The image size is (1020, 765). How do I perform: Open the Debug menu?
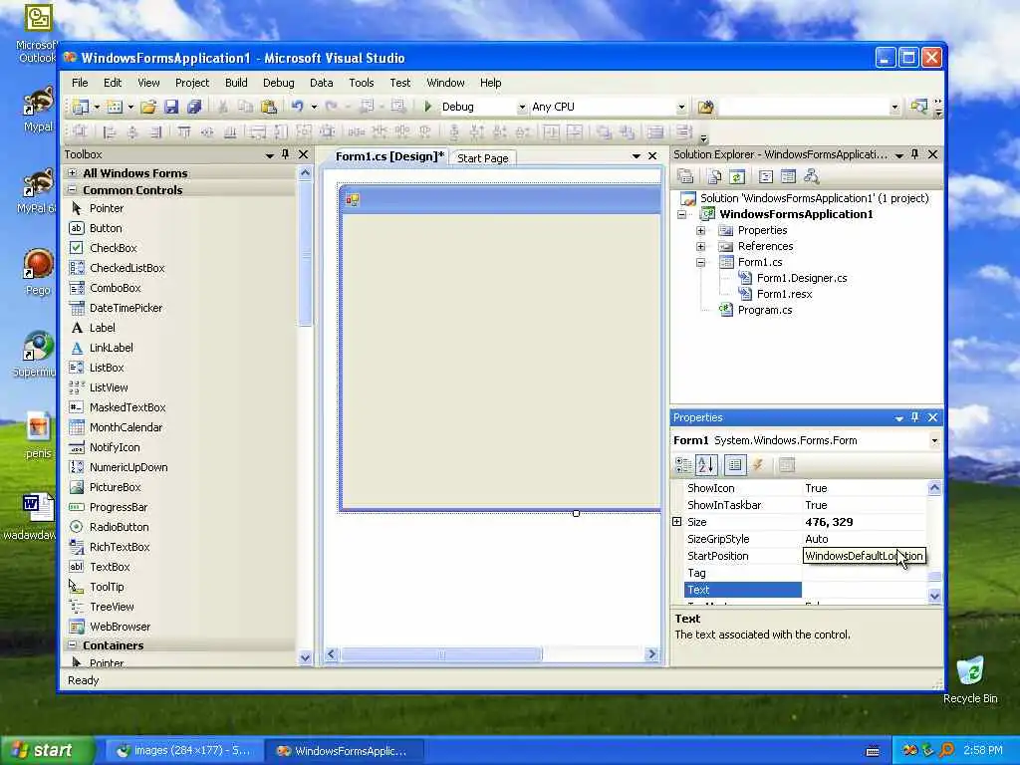(279, 83)
